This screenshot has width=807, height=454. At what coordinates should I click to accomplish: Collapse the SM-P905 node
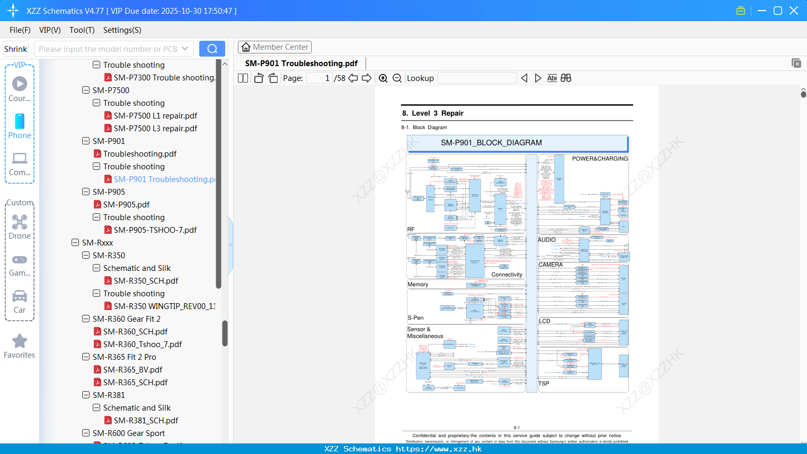click(x=86, y=192)
